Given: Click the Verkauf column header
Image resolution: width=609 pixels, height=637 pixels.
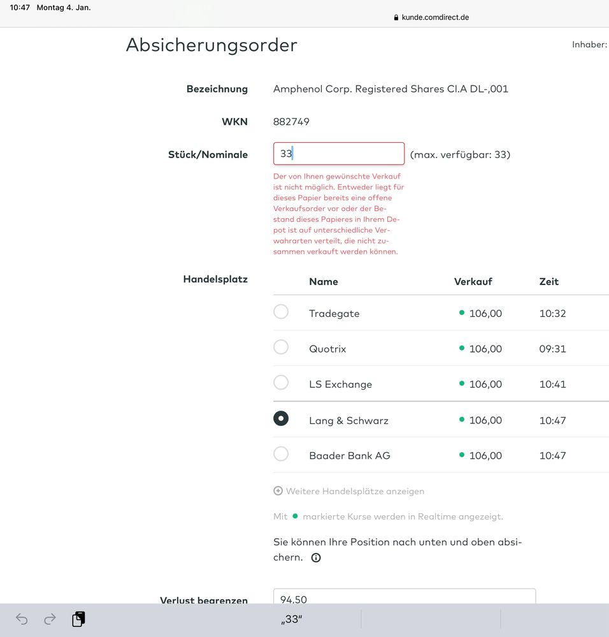Looking at the screenshot, I should click(473, 282).
